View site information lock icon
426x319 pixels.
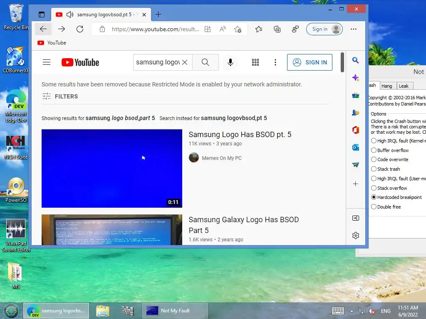102,29
